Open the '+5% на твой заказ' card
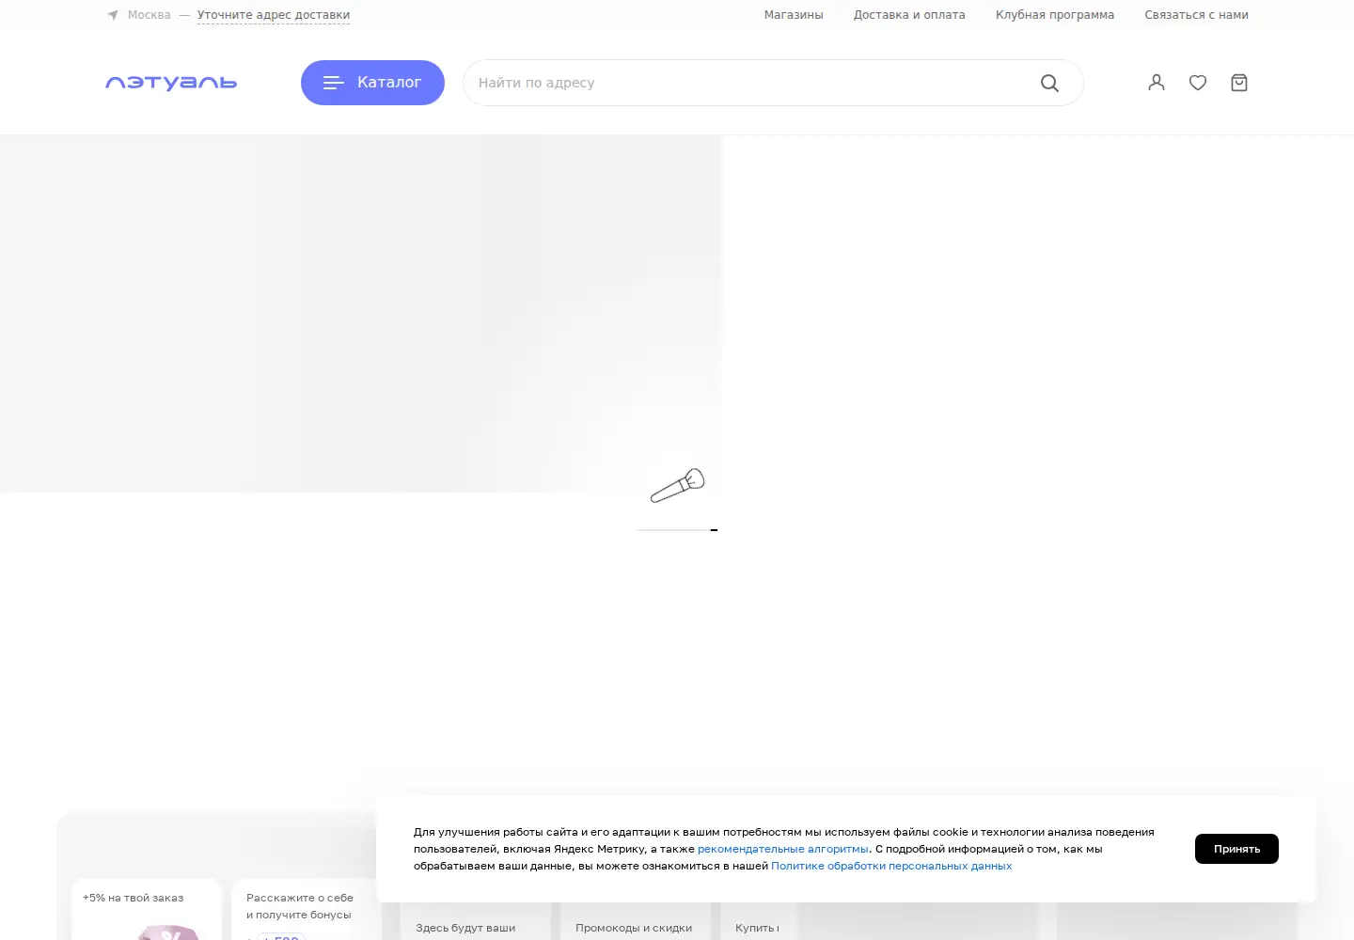This screenshot has width=1354, height=940. tap(147, 909)
